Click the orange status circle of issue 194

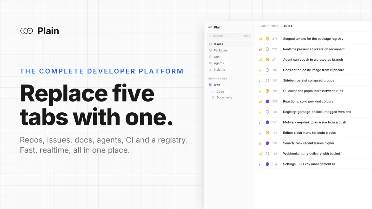(268, 133)
